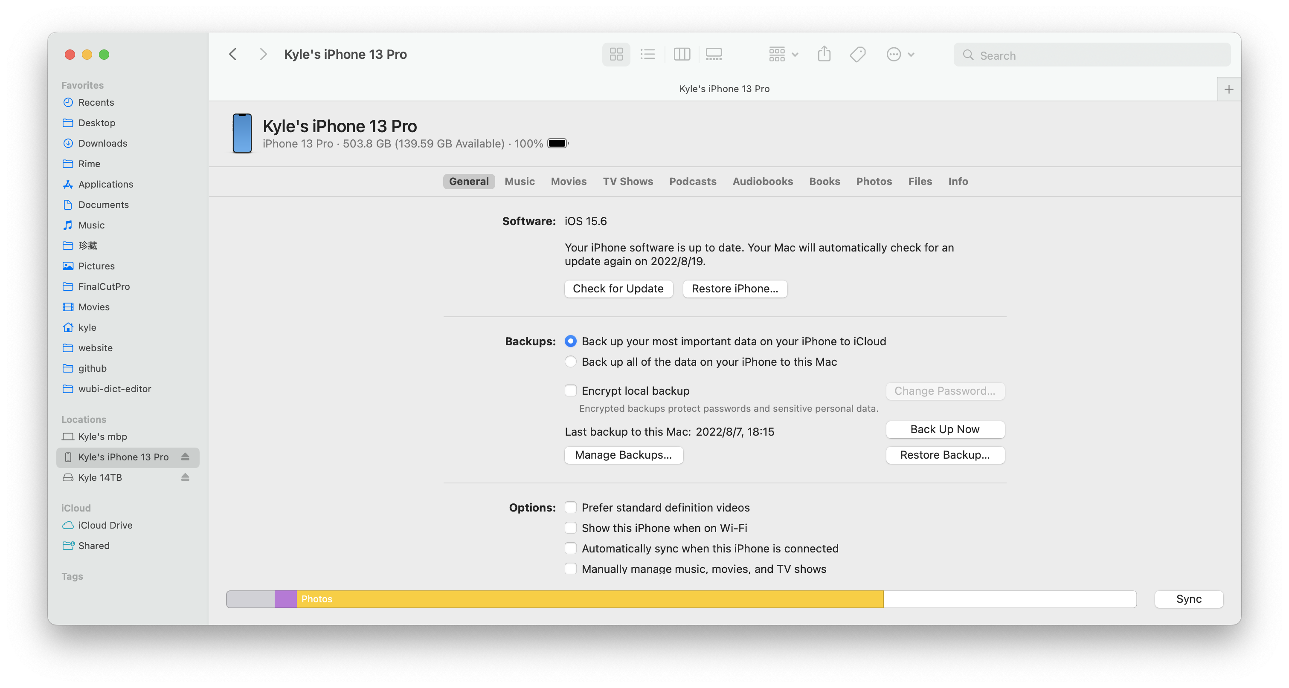Open the More actions ellipsis dropdown
The width and height of the screenshot is (1289, 688).
900,54
